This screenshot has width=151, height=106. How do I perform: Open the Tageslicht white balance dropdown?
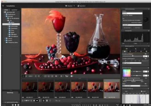pyautogui.click(x=132, y=63)
